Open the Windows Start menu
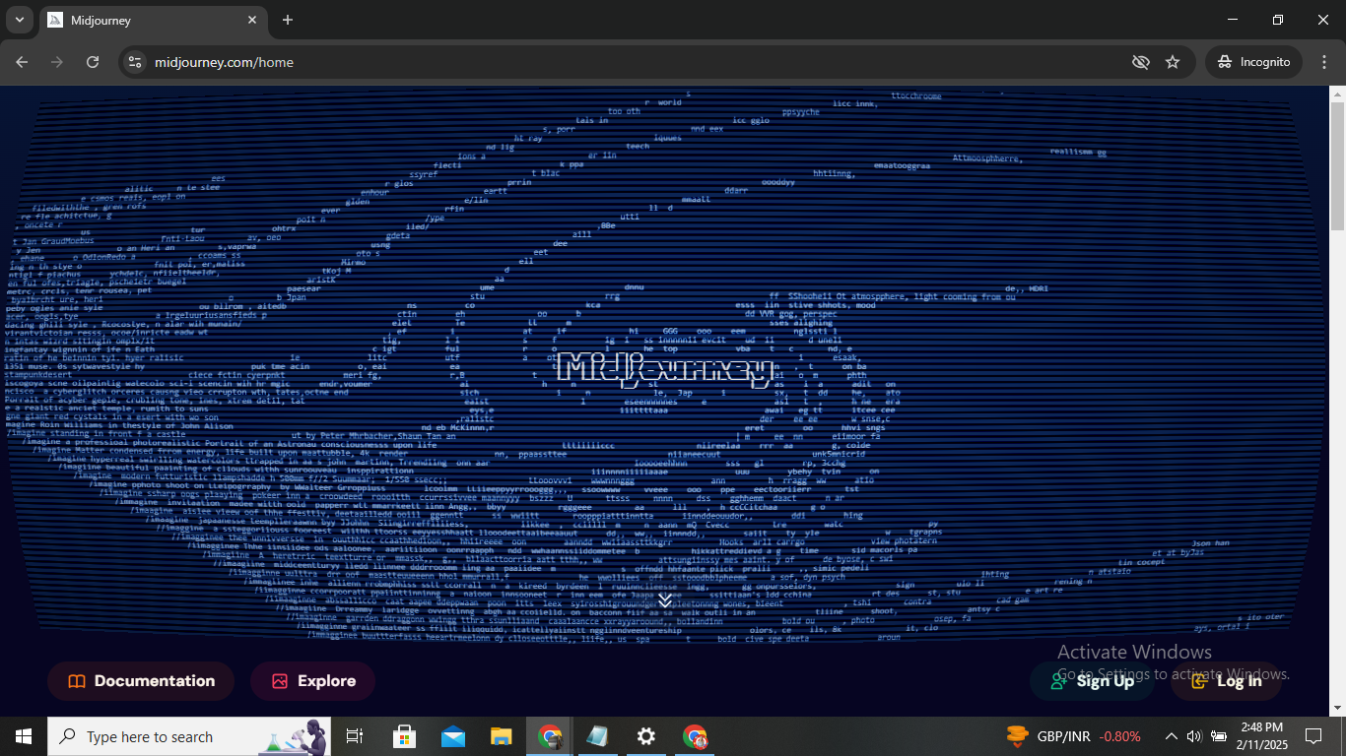This screenshot has width=1346, height=756. (24, 736)
